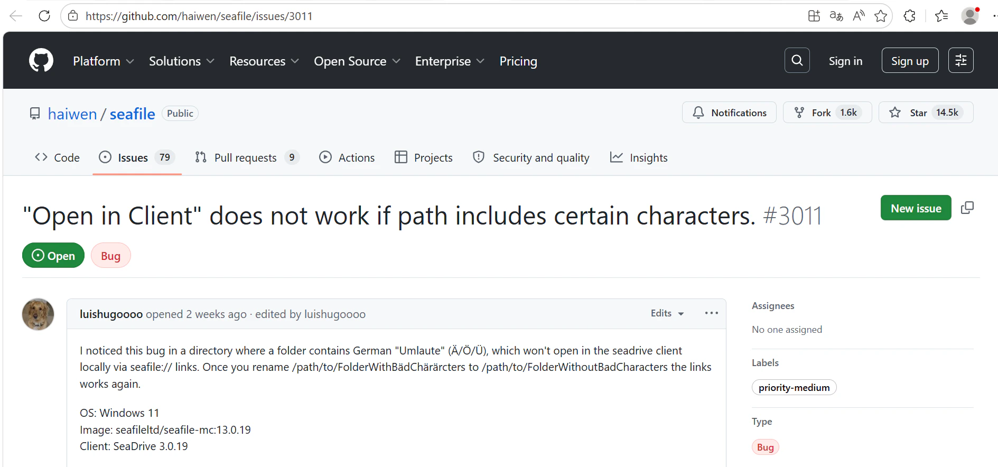The image size is (998, 467).
Task: Click the Bug label beside Open status
Action: (111, 256)
